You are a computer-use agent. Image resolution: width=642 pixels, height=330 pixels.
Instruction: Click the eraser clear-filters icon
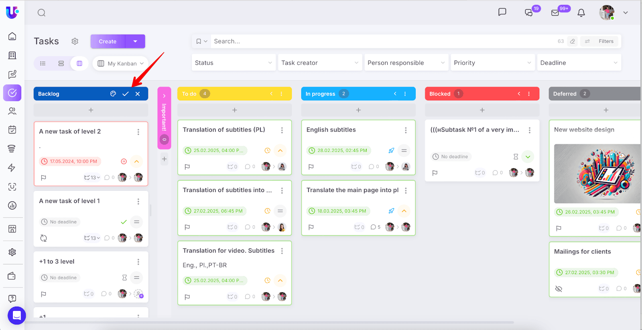573,41
